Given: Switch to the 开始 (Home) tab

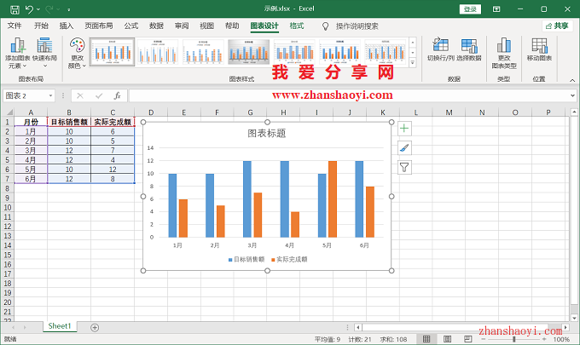Looking at the screenshot, I should (42, 26).
